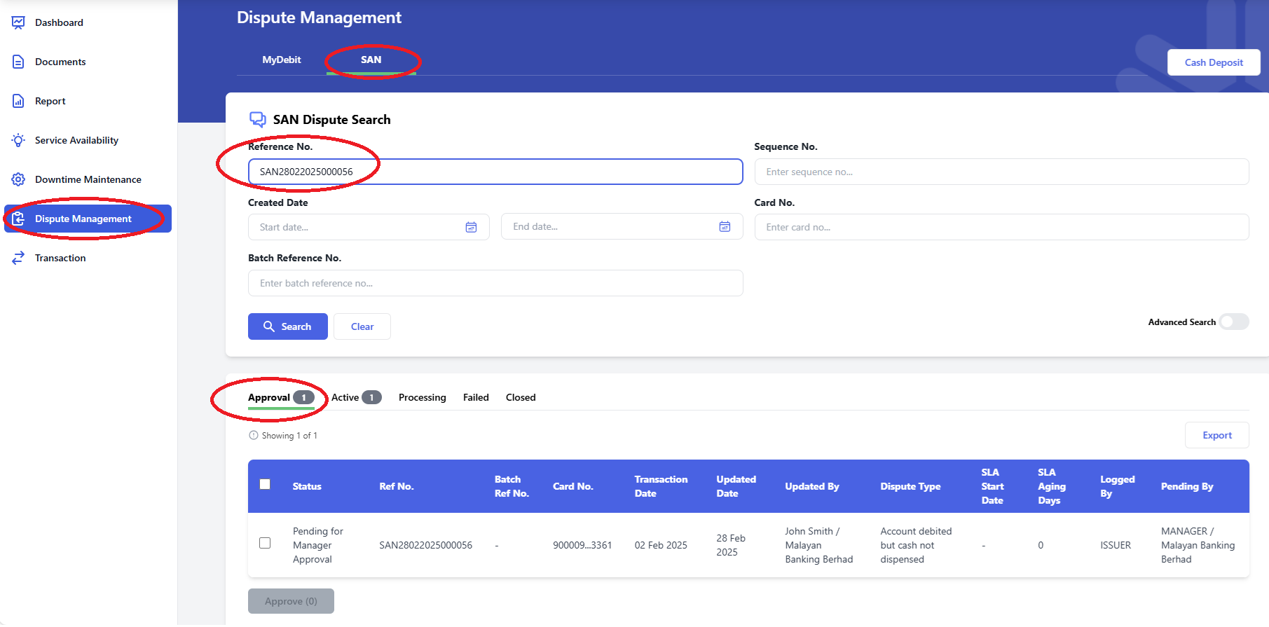
Task: Click the Pending By column header
Action: (x=1187, y=486)
